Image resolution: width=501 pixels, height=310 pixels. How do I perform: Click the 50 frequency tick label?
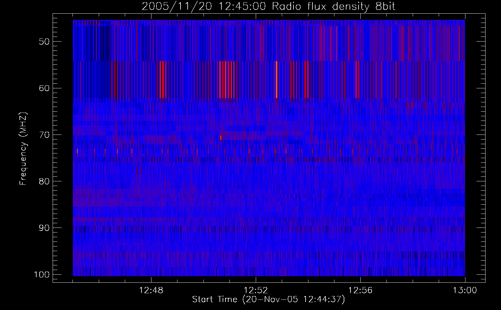tap(44, 42)
